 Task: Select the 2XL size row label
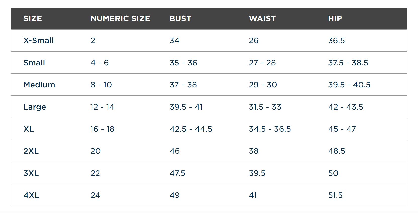click(31, 151)
